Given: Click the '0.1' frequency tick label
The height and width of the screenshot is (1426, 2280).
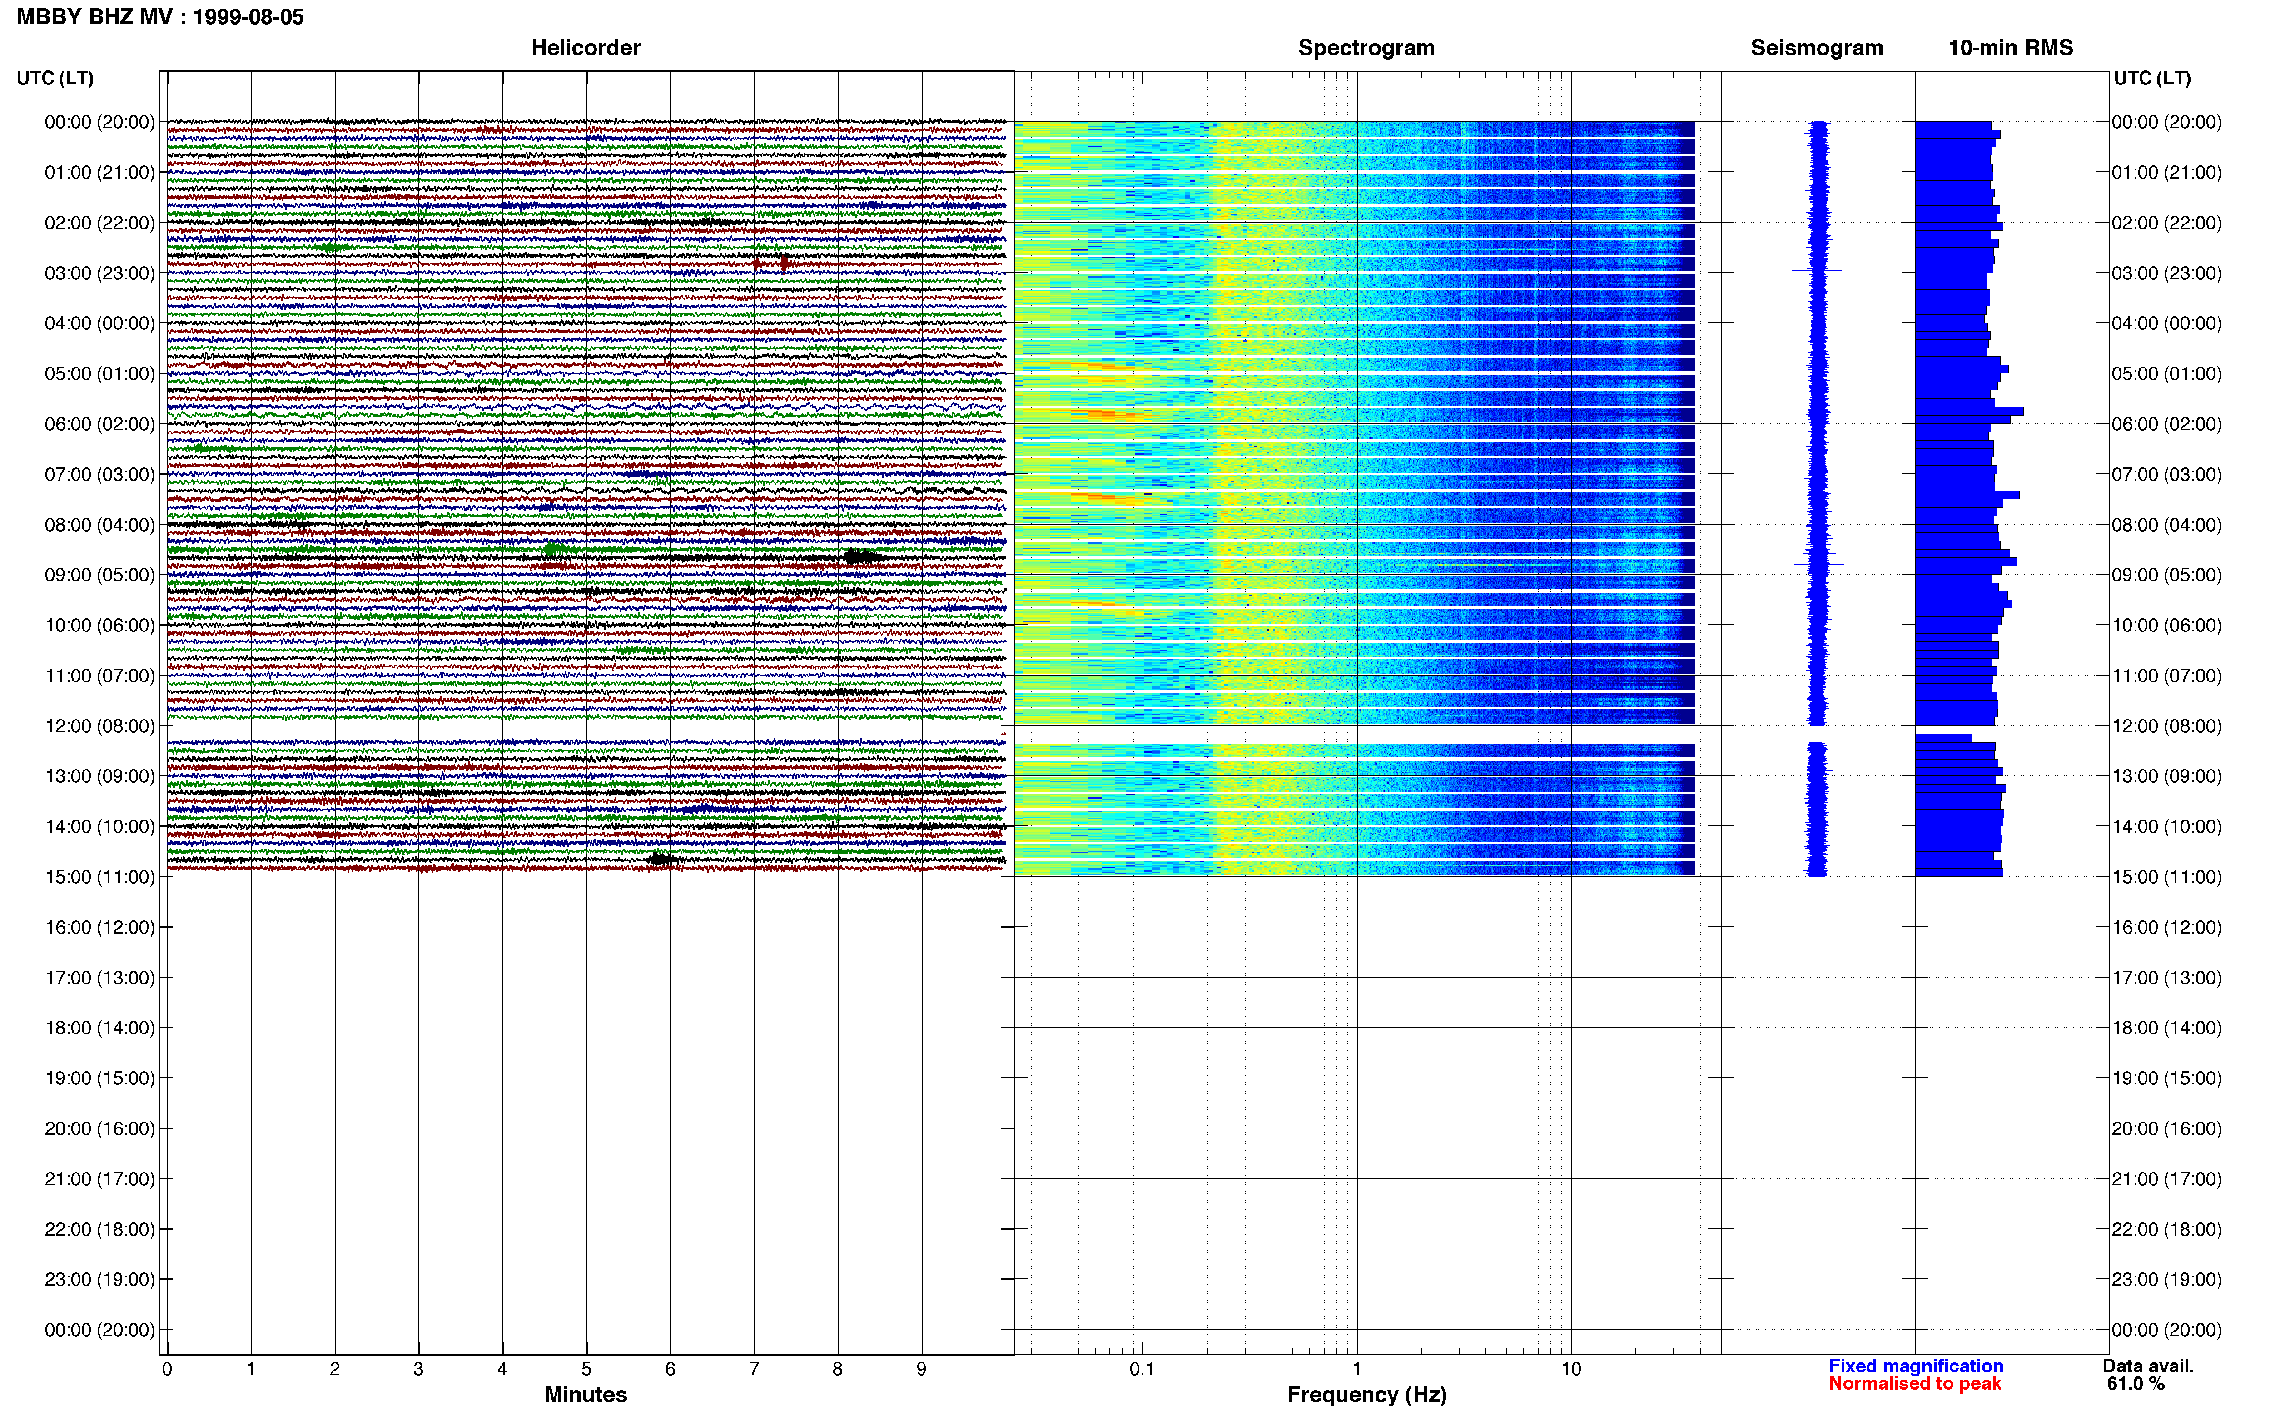Looking at the screenshot, I should [x=1142, y=1369].
